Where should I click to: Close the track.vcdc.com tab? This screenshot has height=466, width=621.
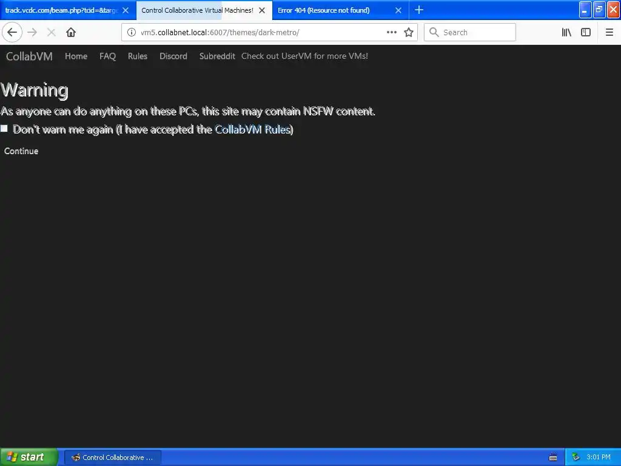coord(126,10)
